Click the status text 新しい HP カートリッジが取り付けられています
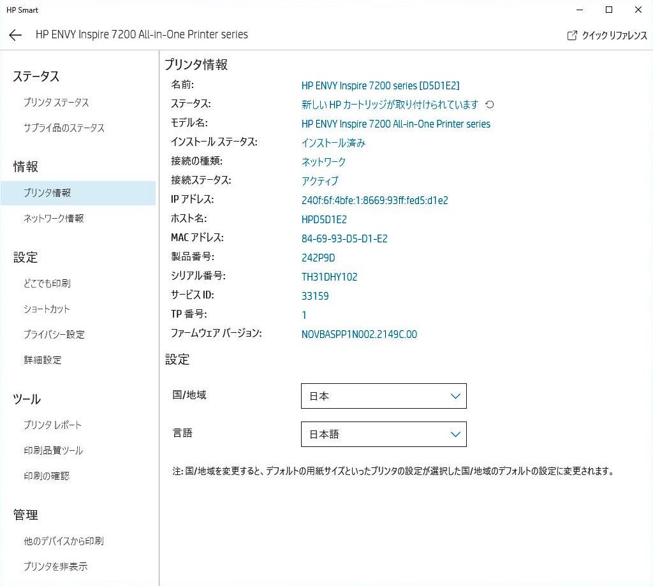Image resolution: width=653 pixels, height=586 pixels. click(390, 105)
